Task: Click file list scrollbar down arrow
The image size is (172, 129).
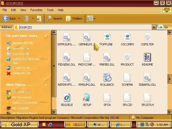Action: (170, 112)
